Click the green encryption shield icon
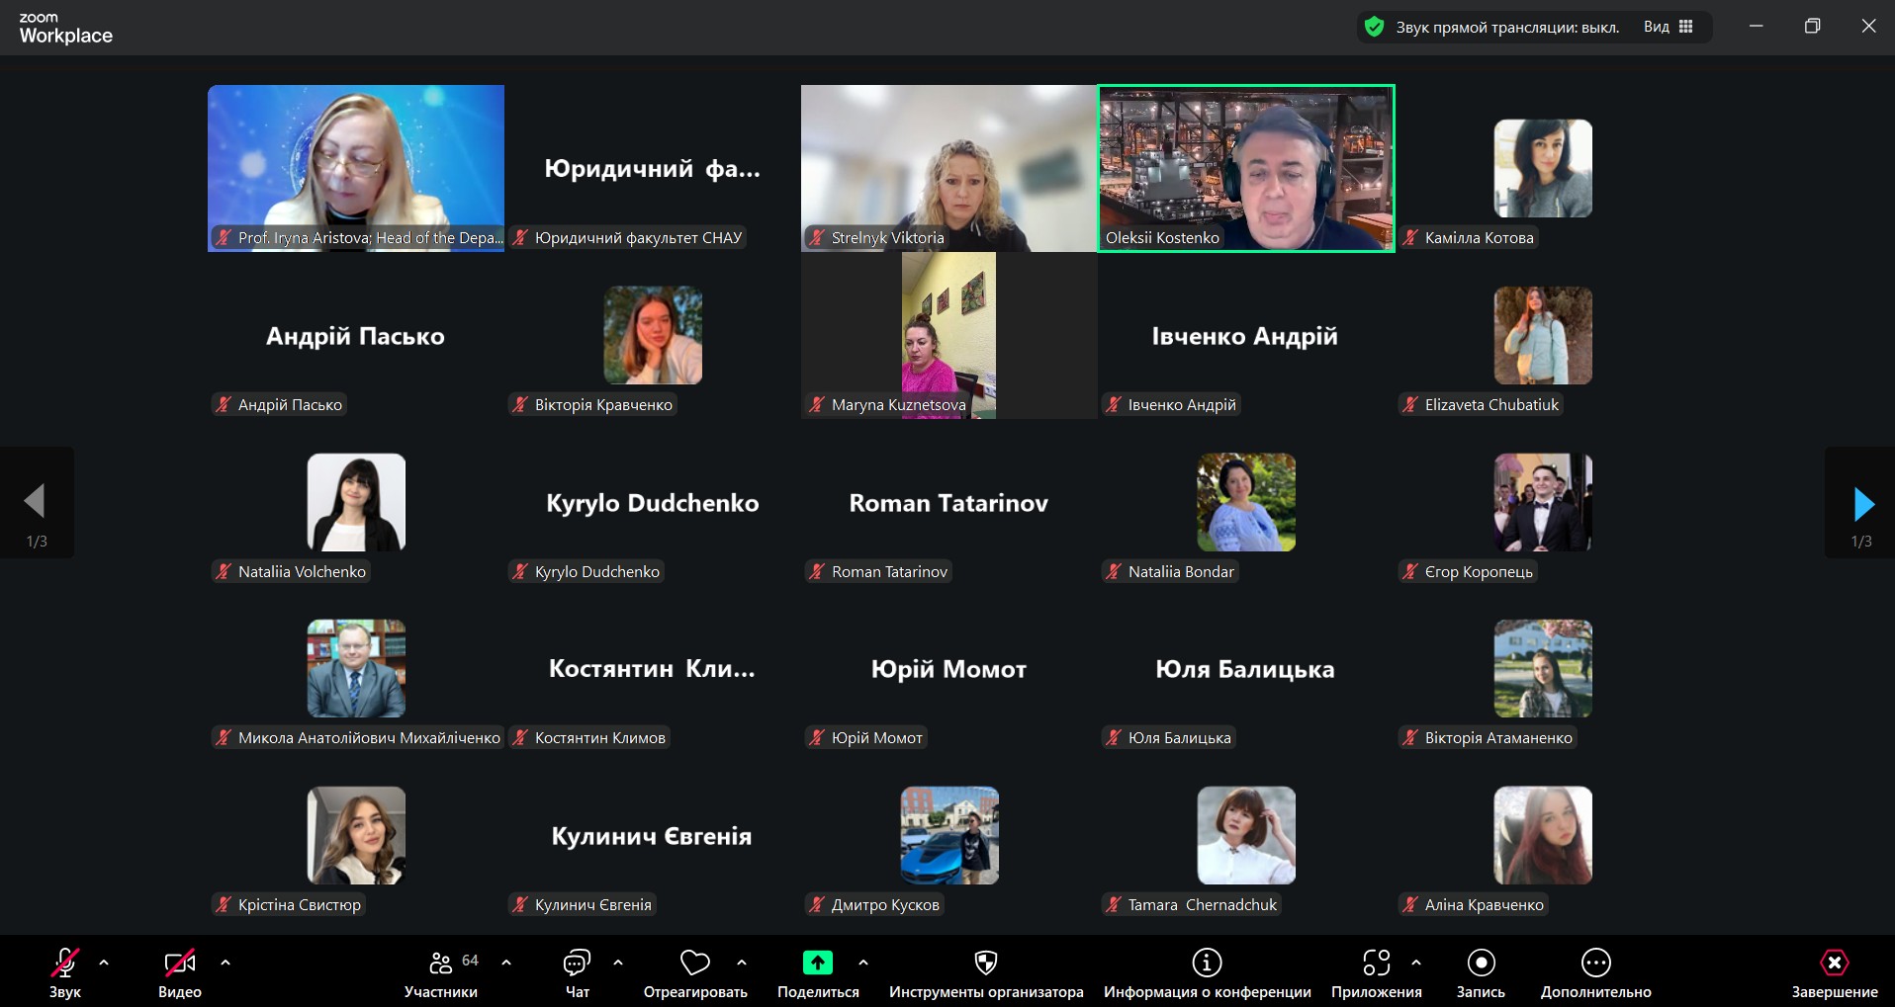 [x=1374, y=27]
